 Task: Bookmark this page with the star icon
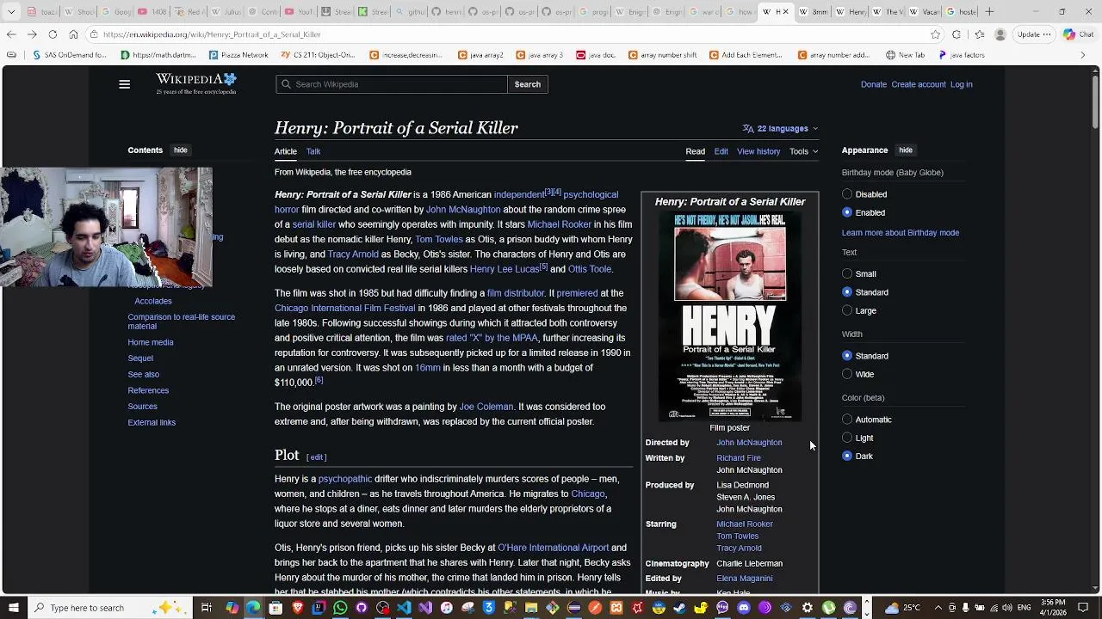(x=936, y=34)
